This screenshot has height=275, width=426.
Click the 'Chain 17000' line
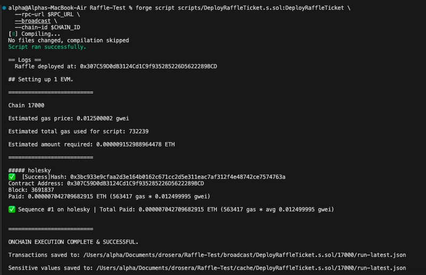(26, 105)
